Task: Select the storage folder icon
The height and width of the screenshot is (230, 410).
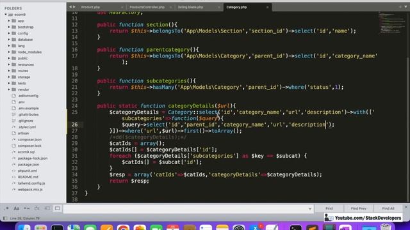Action: pos(14,77)
